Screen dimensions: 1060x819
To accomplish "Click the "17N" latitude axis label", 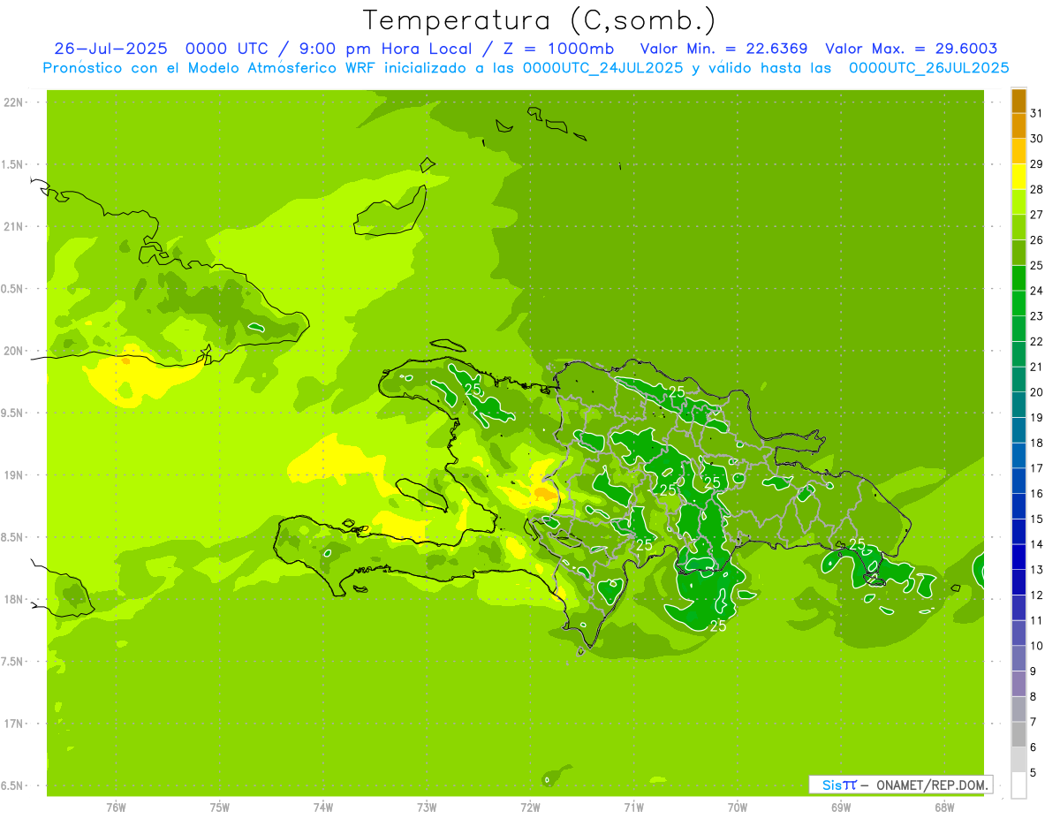I will [13, 724].
